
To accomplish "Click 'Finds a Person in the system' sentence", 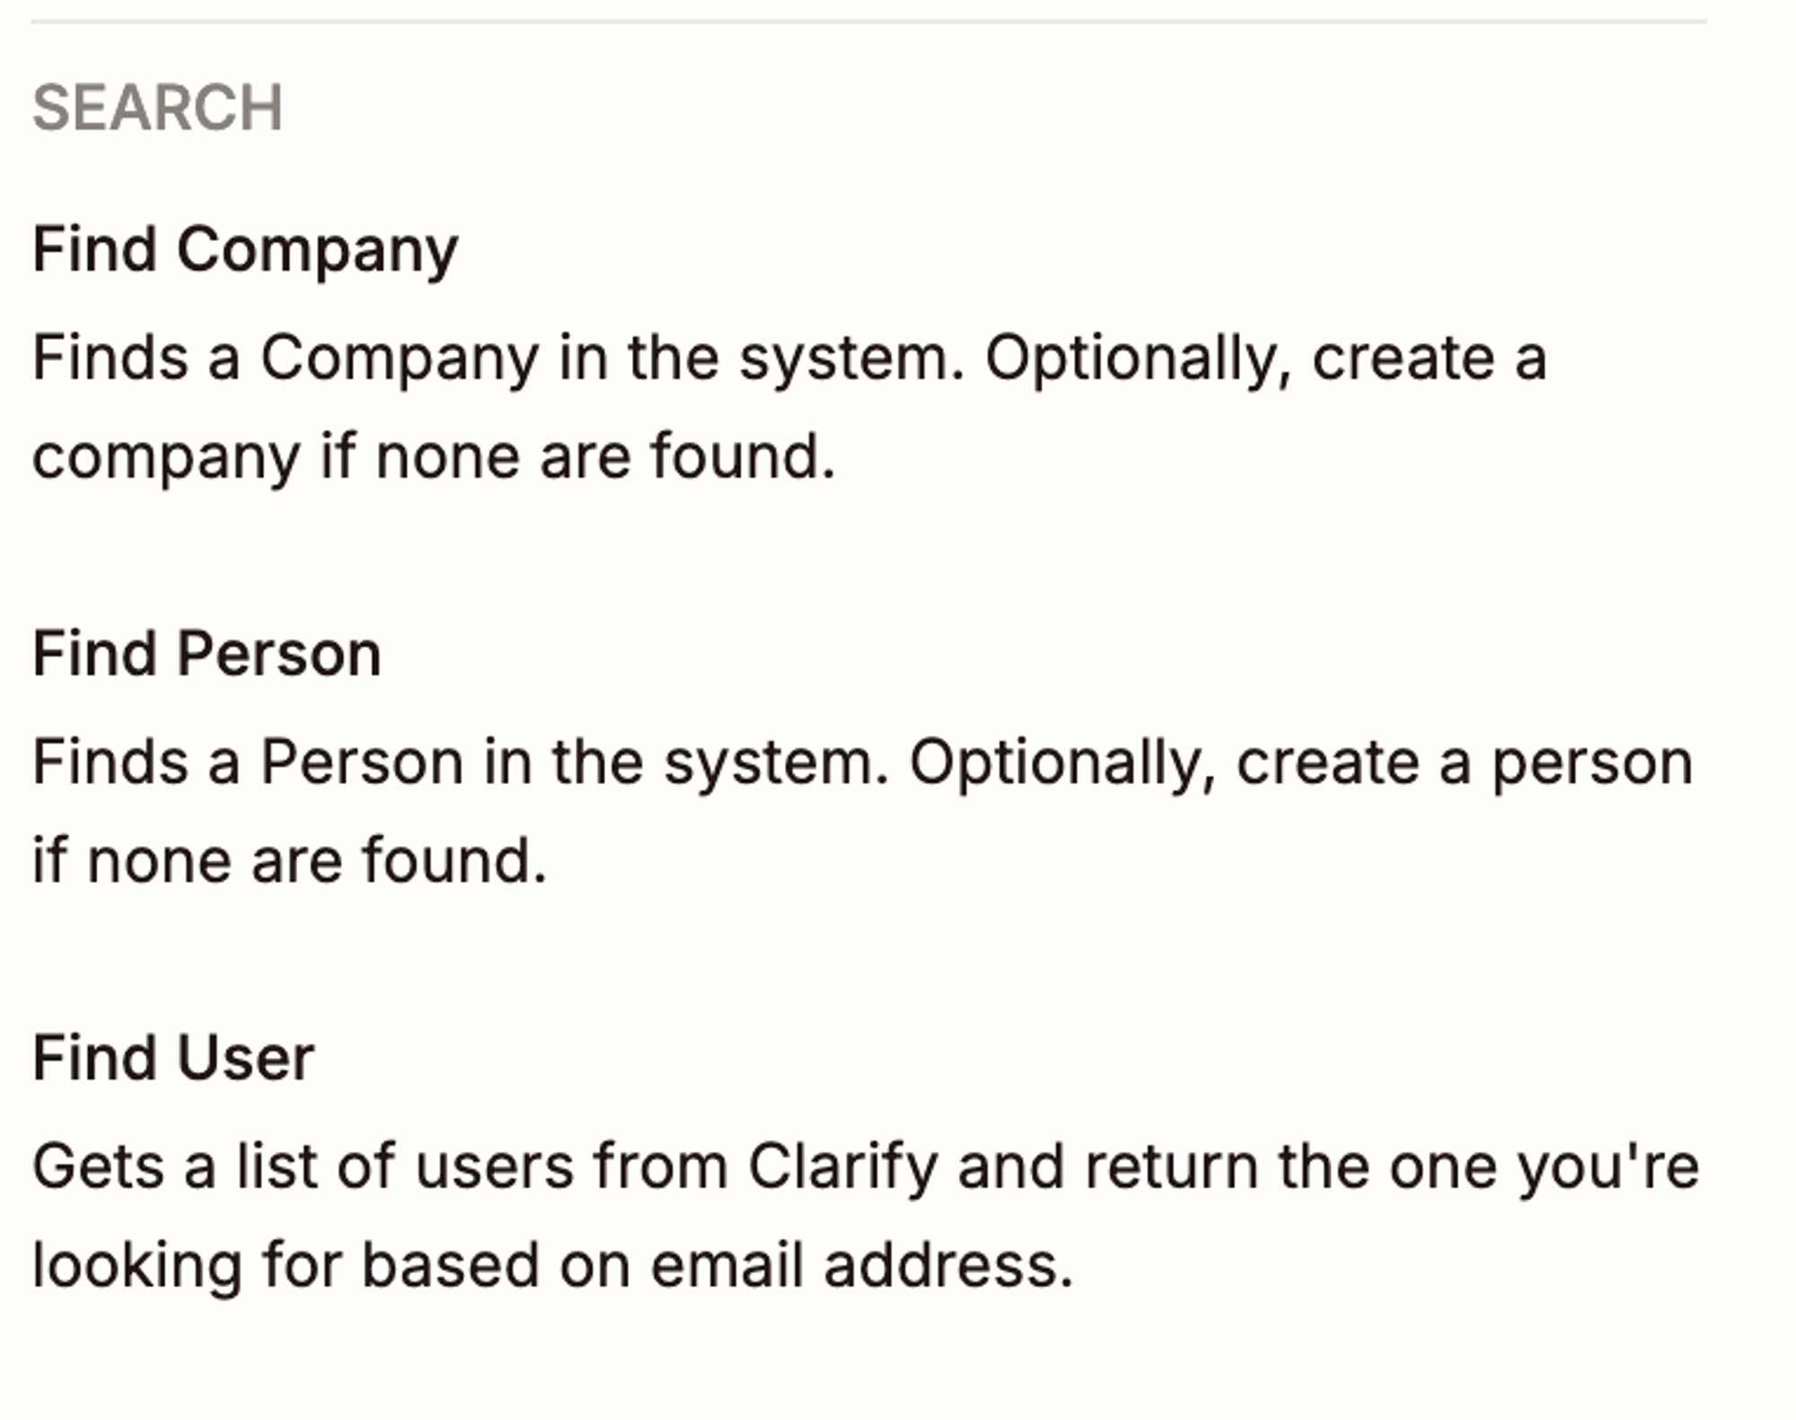I will [x=462, y=763].
